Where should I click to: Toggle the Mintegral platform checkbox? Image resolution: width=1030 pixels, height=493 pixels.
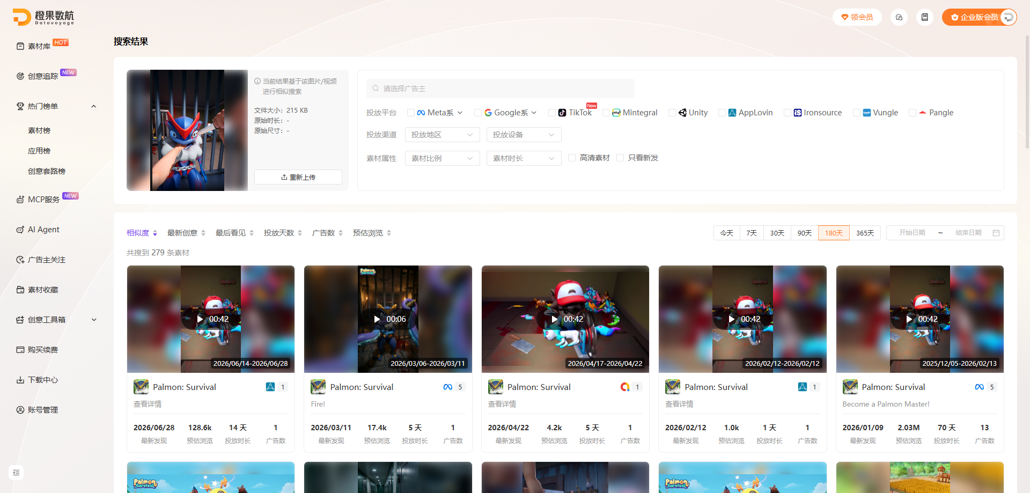click(x=606, y=113)
